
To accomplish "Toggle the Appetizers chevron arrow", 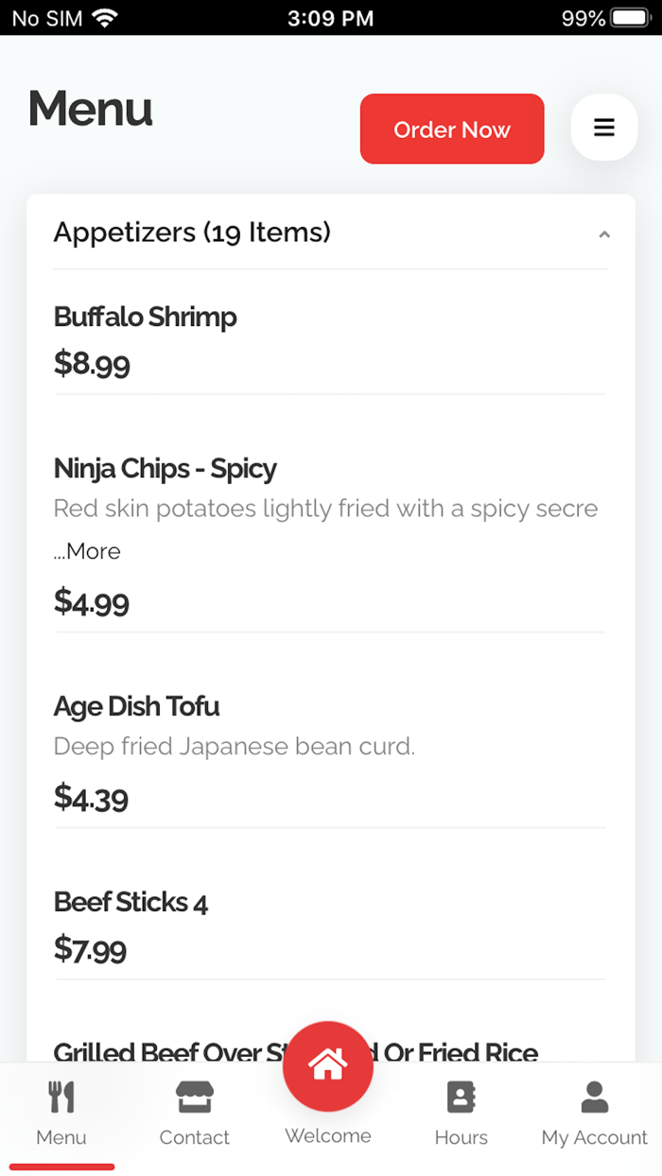I will coord(604,233).
